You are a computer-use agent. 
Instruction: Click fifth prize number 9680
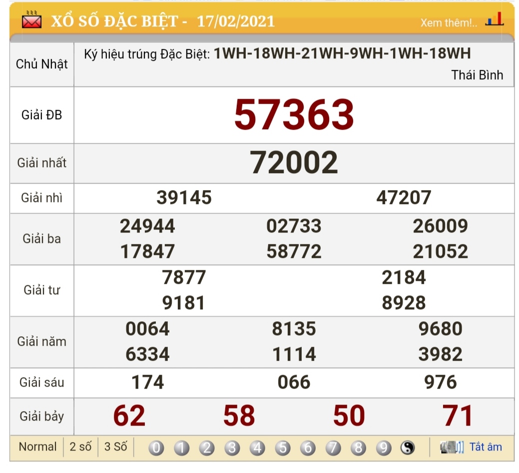[x=440, y=329]
